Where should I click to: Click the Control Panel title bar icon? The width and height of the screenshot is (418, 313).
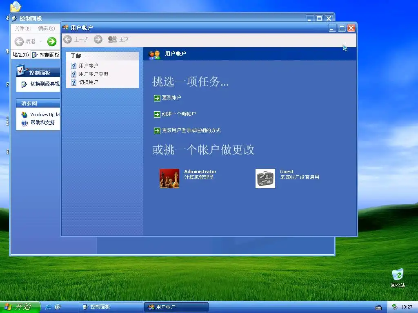(x=15, y=18)
